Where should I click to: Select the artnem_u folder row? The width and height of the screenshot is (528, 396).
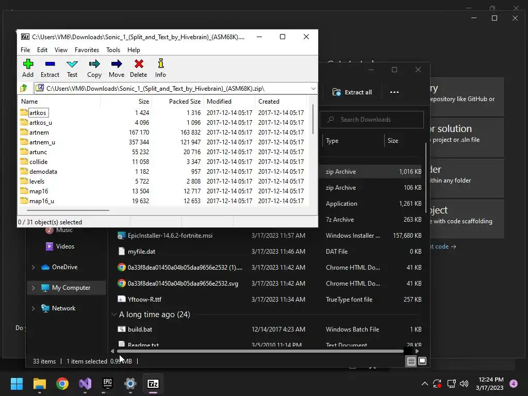tap(162, 142)
